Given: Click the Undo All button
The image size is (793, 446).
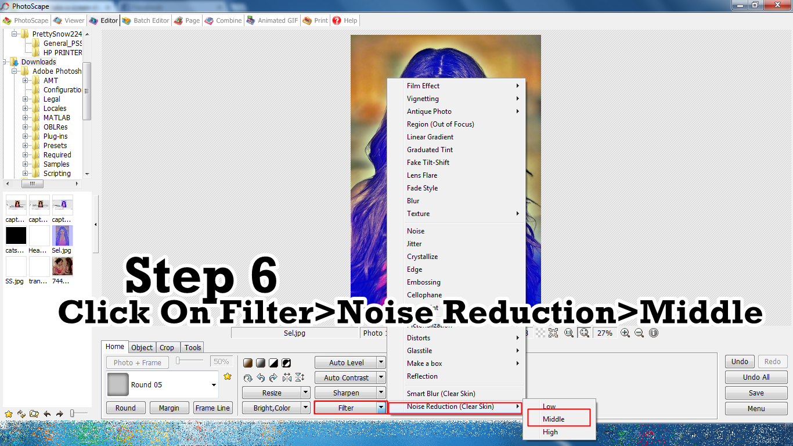Looking at the screenshot, I should 755,377.
